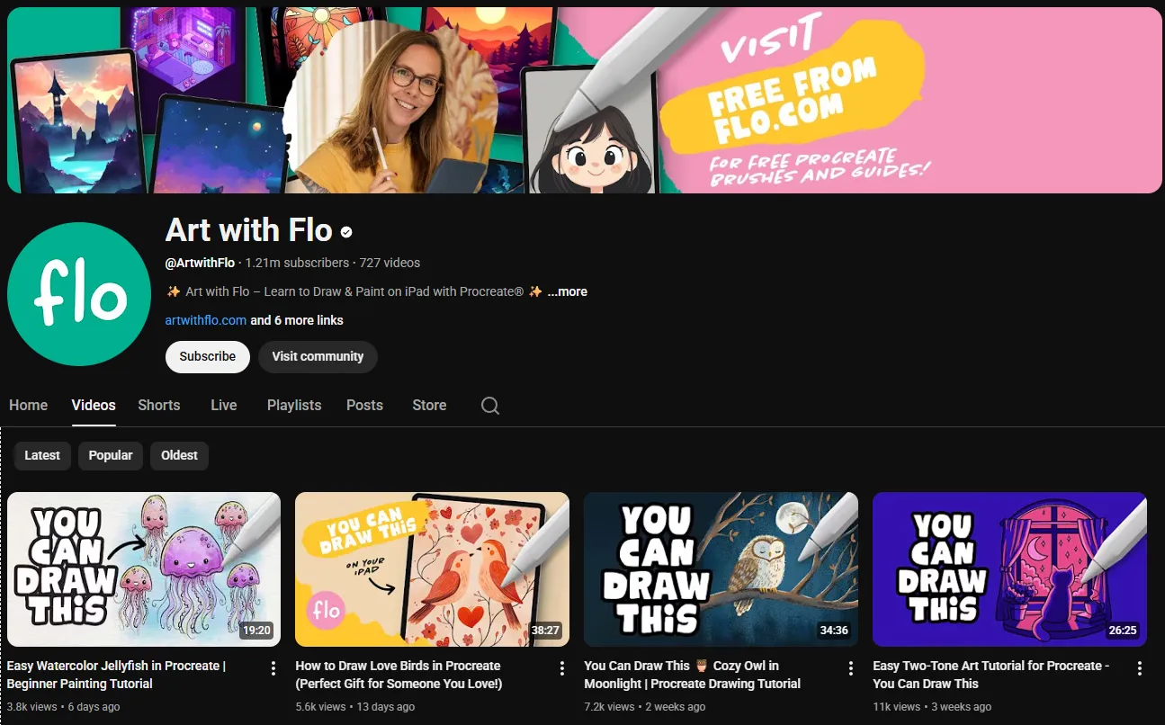
Task: Open options menu for Watercolor Jellyfish video
Action: tap(273, 668)
